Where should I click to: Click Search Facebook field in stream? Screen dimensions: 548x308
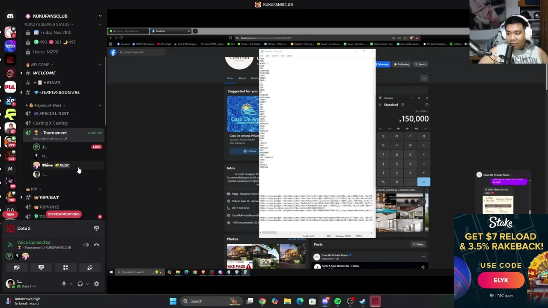tap(141, 52)
